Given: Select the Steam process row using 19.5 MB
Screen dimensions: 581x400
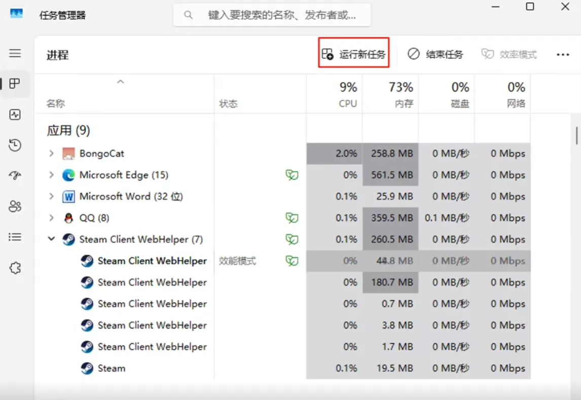Looking at the screenshot, I should point(282,368).
